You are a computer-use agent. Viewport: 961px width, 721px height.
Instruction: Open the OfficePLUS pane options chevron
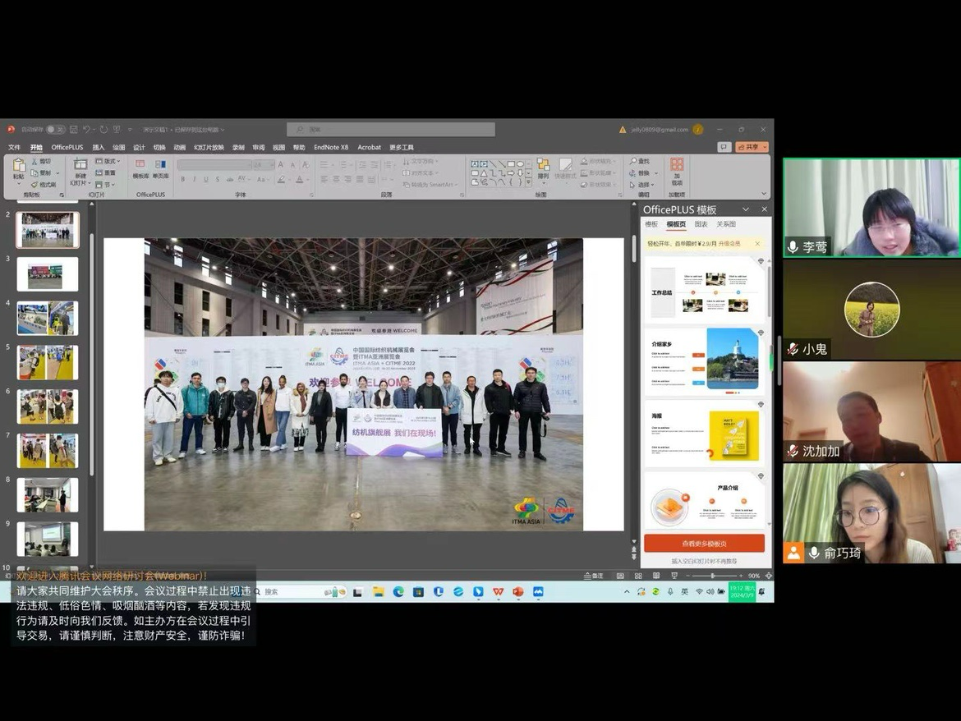click(746, 209)
